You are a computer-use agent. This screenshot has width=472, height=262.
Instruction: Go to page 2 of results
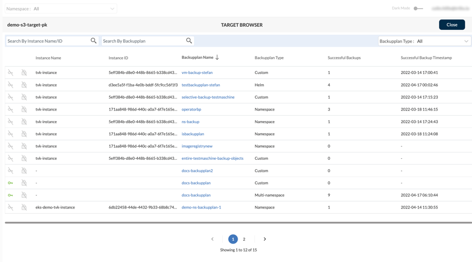pos(244,239)
